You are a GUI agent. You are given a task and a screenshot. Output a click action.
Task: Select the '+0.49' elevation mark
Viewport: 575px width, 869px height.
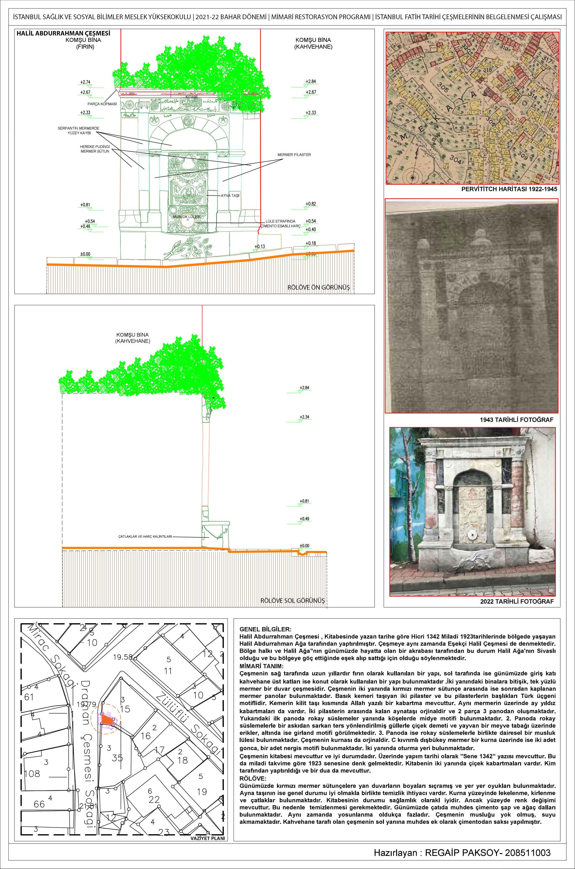pyautogui.click(x=304, y=519)
